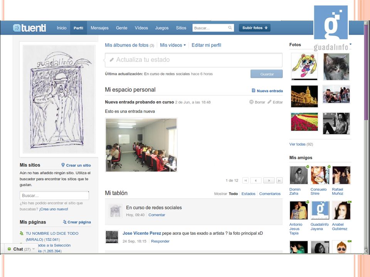Go to next entry page arrow
Image resolution: width=370 pixels, height=277 pixels.
[x=269, y=181]
